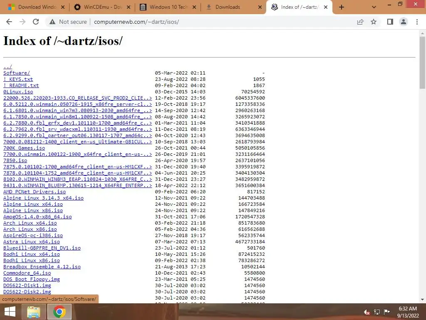The image size is (426, 320).
Task: Click the forward navigation arrow
Action: tap(22, 22)
